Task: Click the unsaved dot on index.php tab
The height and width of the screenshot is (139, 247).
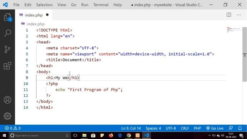Action: click(47, 15)
